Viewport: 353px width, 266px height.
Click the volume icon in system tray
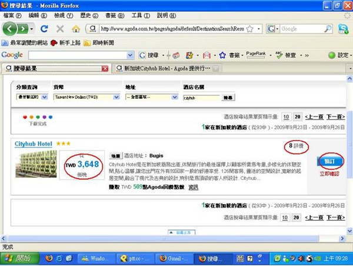301,259
